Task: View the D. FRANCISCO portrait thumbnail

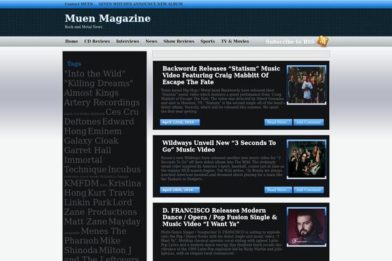Action: tap(306, 227)
